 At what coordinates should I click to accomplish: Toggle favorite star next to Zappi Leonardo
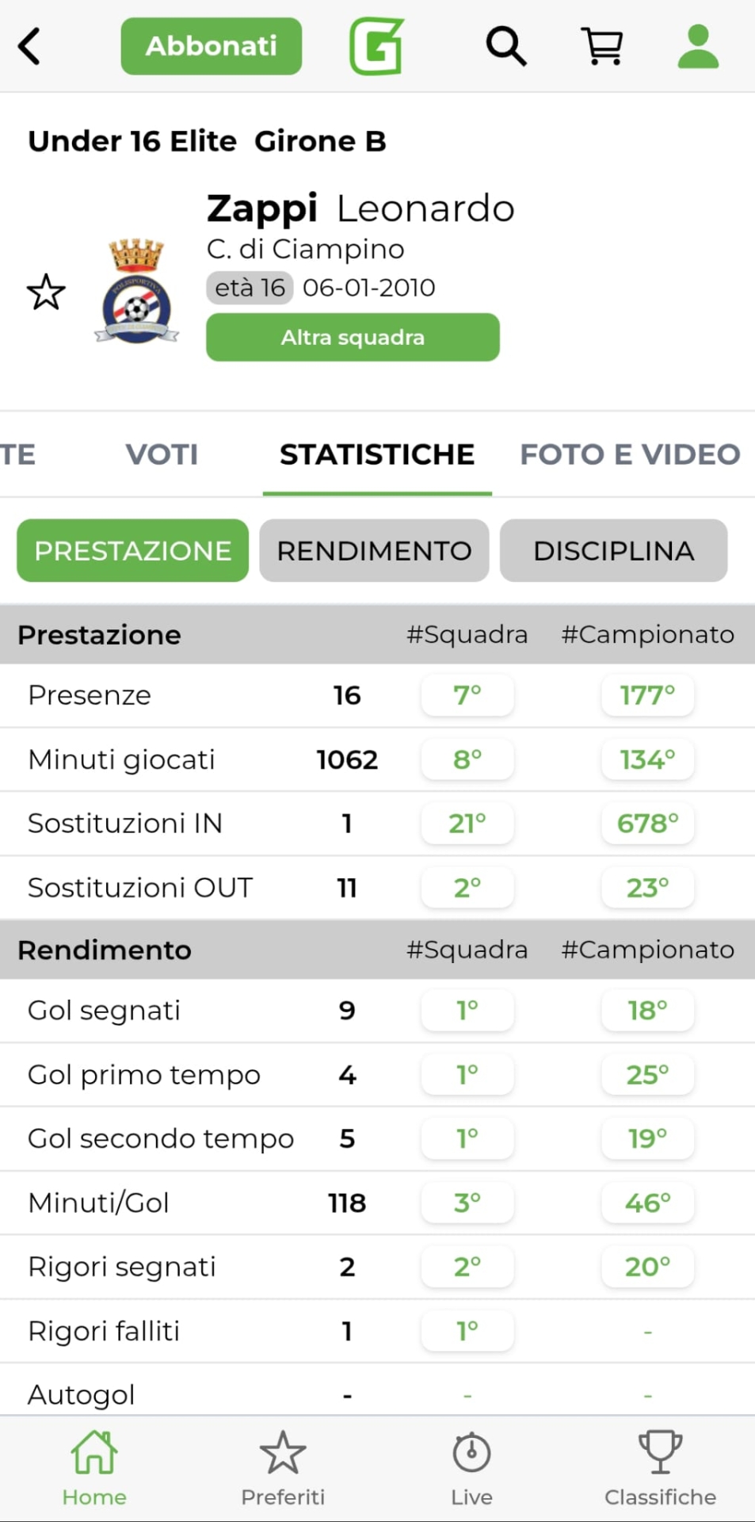46,293
